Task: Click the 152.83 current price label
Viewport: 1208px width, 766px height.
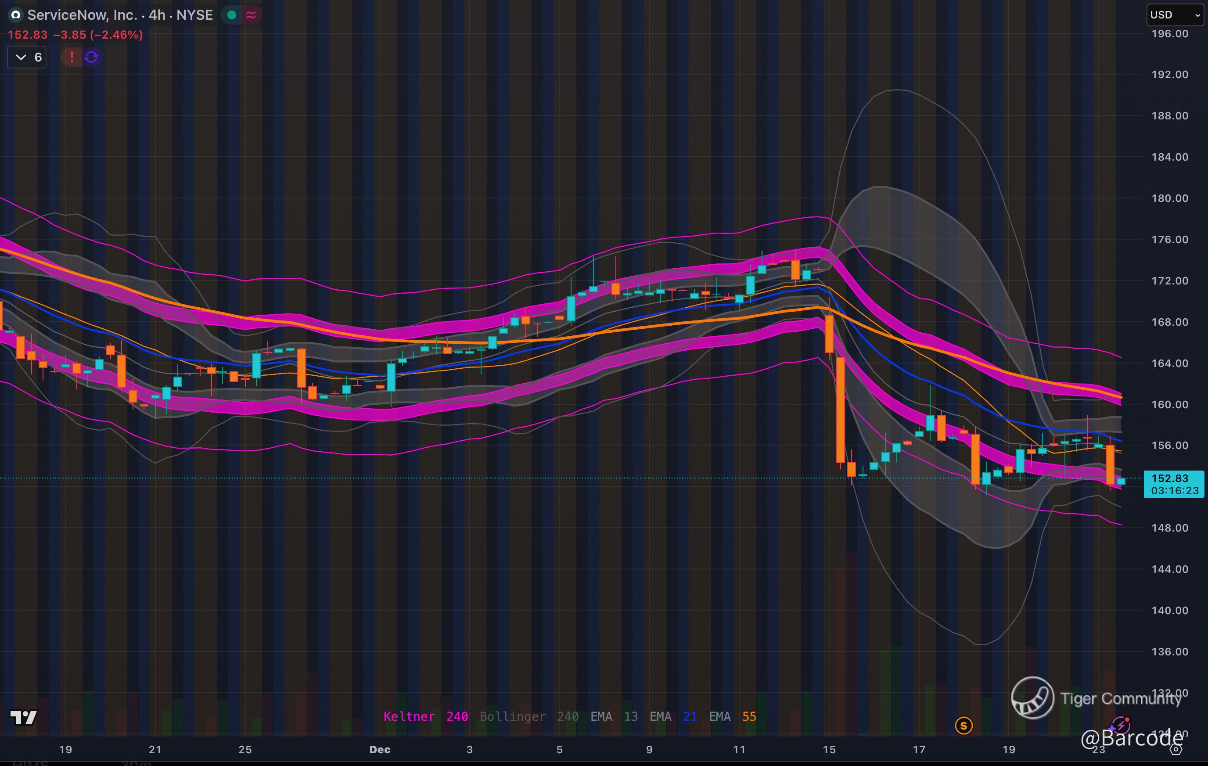Action: click(1169, 478)
